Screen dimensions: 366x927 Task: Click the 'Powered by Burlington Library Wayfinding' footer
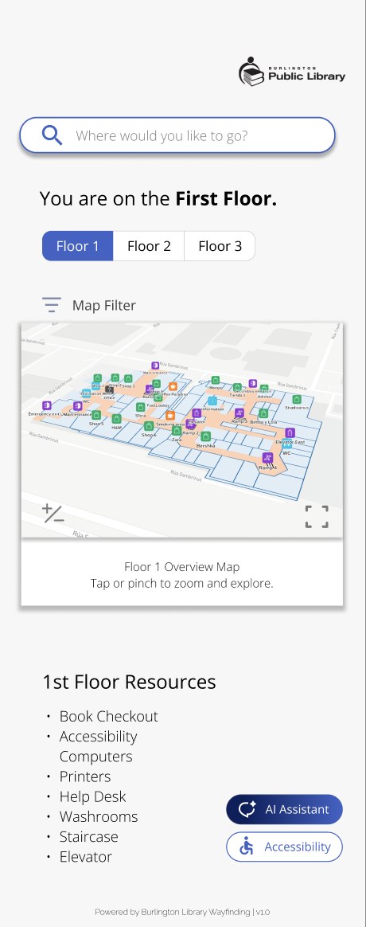point(182,912)
